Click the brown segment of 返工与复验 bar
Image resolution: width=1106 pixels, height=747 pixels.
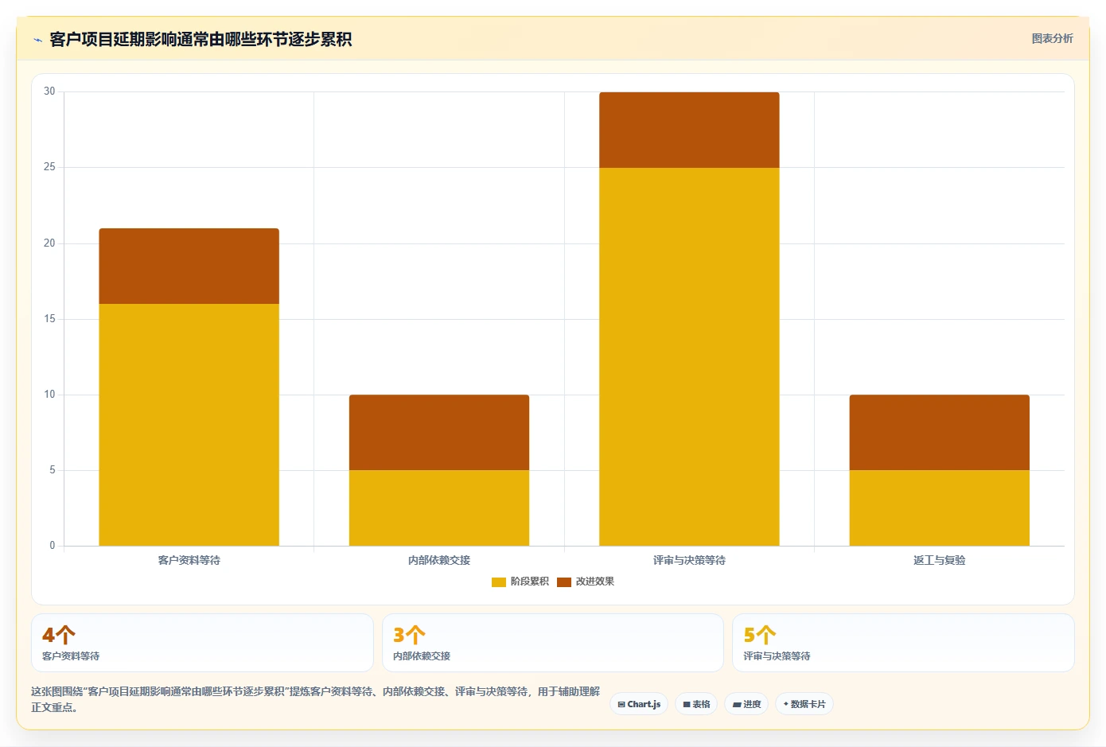tap(940, 432)
